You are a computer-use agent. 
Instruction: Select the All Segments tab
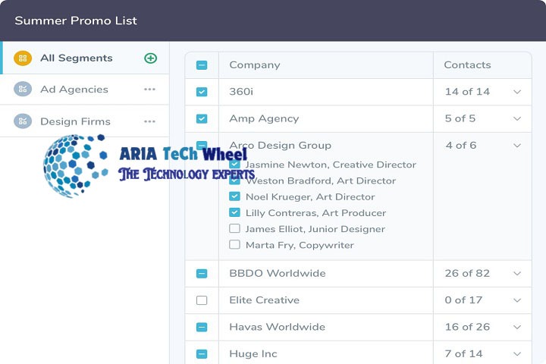coord(85,58)
